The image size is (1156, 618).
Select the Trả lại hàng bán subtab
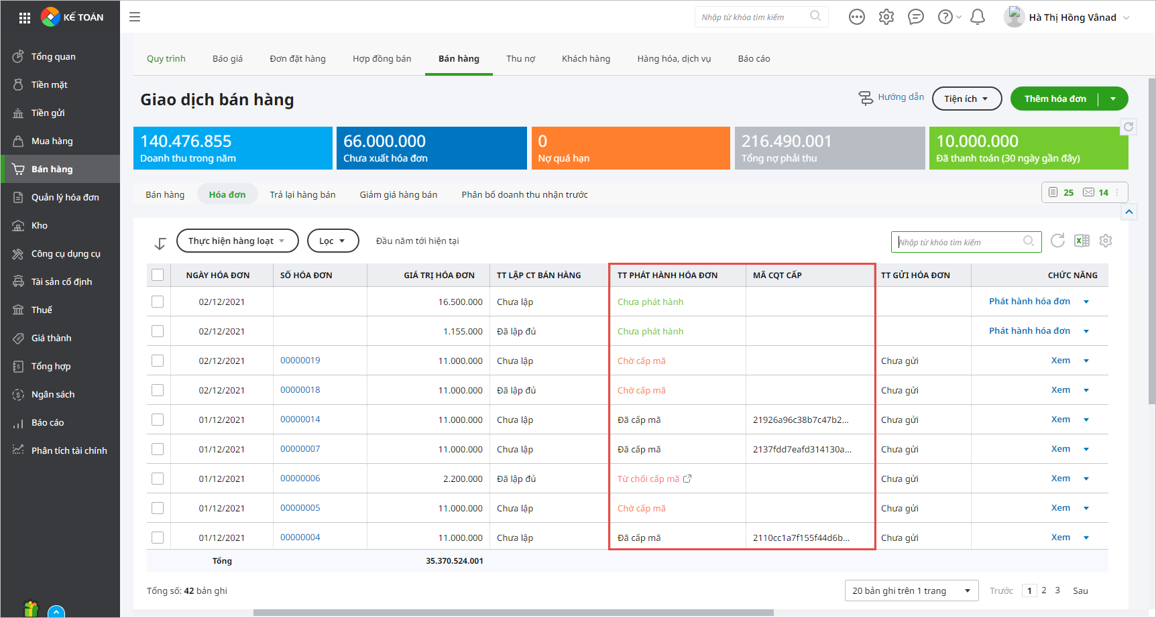(302, 194)
